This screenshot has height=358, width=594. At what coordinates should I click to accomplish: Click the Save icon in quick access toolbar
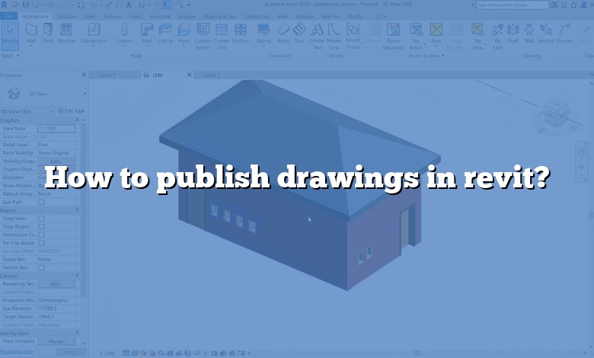26,5
